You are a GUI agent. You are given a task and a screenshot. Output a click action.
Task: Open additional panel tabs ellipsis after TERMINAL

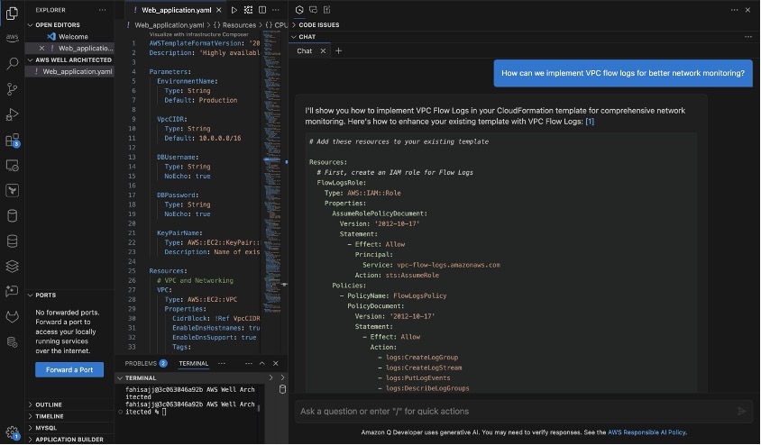click(221, 363)
